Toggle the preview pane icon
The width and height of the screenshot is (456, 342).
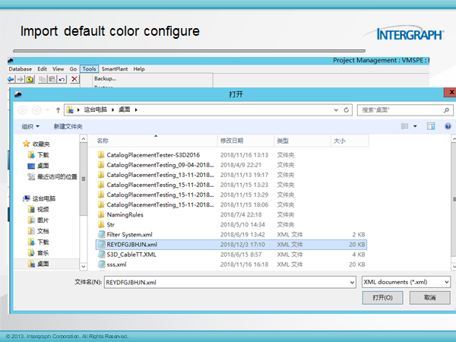[431, 126]
